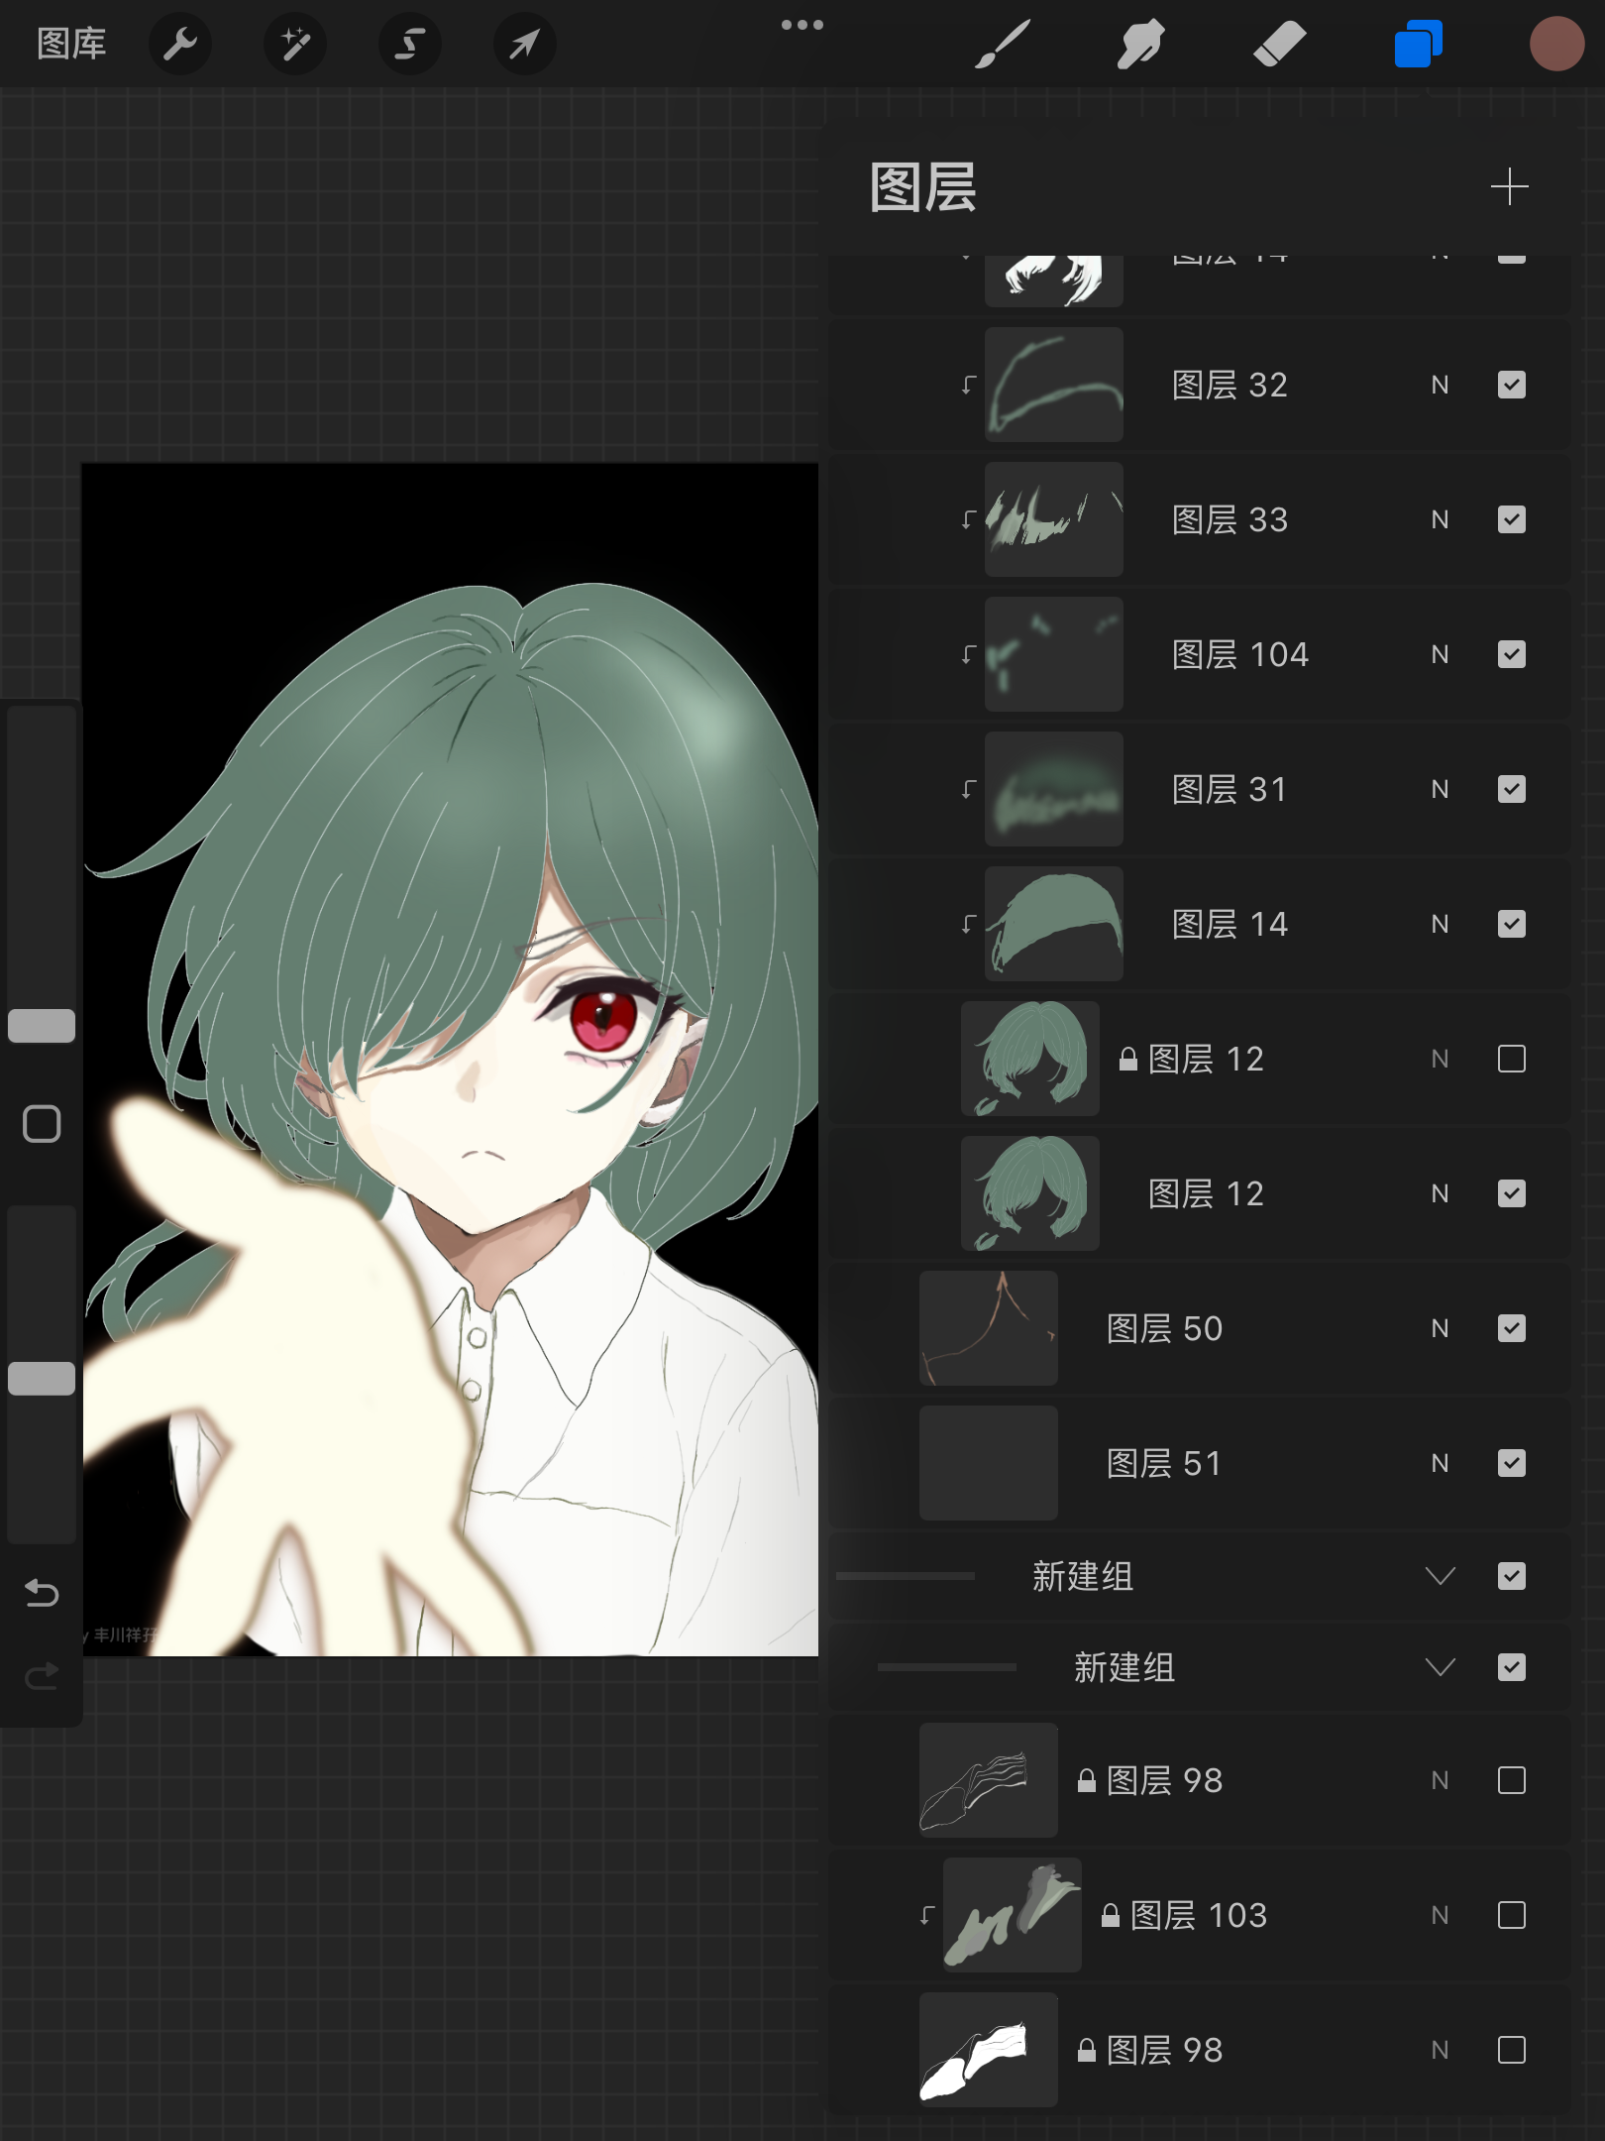Activate the Selection tool
This screenshot has width=1605, height=2141.
pyautogui.click(x=409, y=44)
